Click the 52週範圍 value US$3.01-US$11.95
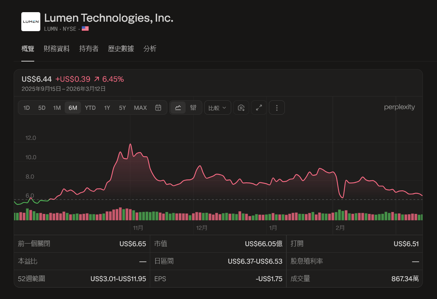The width and height of the screenshot is (437, 299). point(118,279)
